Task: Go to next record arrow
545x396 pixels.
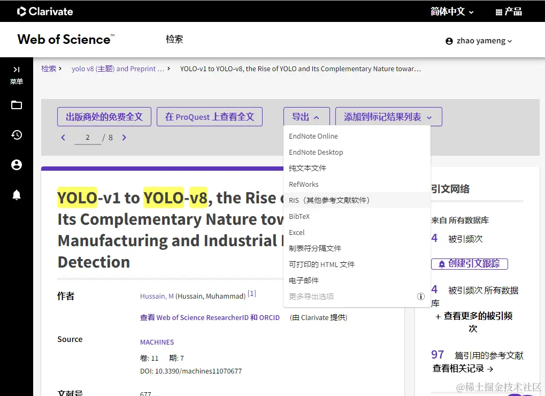Action: 124,138
